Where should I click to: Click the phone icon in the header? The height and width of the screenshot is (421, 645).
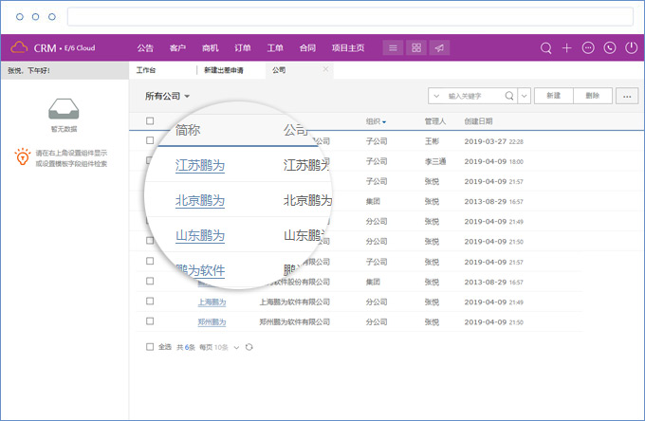[609, 47]
